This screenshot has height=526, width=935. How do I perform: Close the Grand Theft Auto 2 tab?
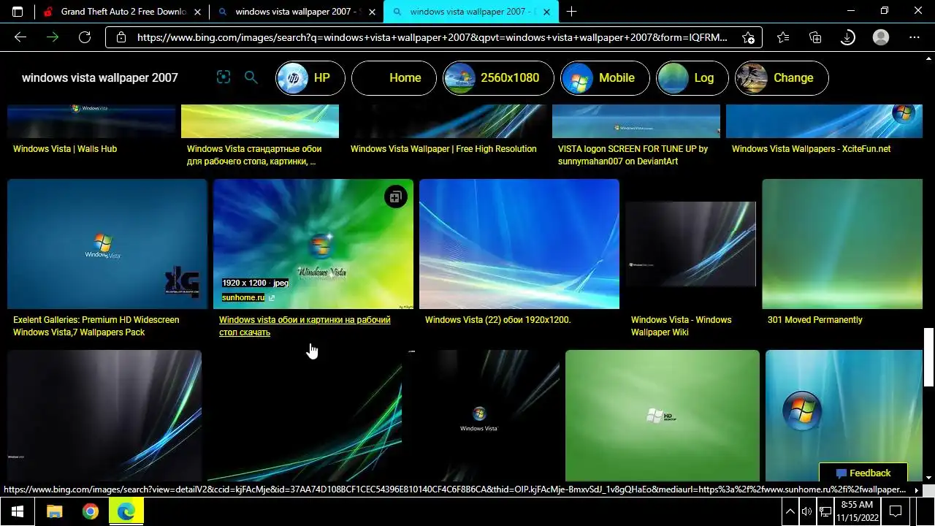[x=198, y=12]
